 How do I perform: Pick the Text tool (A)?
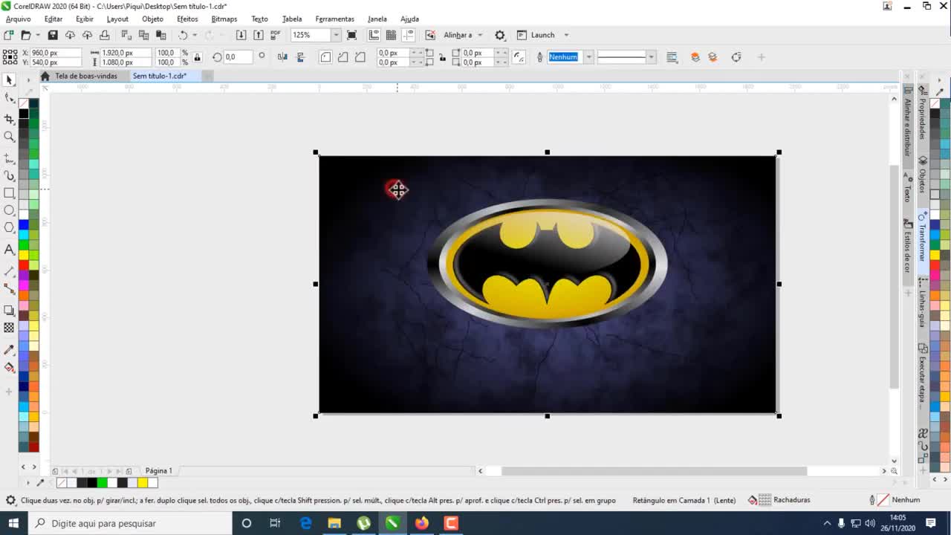pos(9,250)
